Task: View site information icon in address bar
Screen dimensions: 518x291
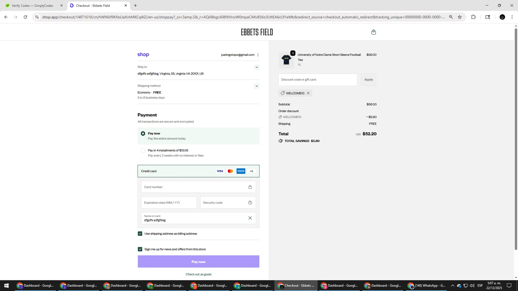Action: pos(37,17)
